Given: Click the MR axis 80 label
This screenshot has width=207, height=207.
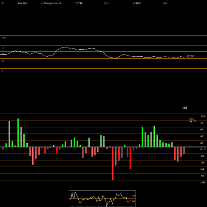Looking at the screenshot, I should (202, 123).
